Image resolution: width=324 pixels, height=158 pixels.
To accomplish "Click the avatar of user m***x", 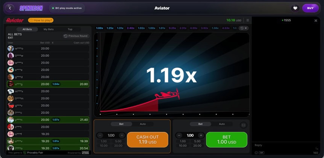I will point(11,91).
